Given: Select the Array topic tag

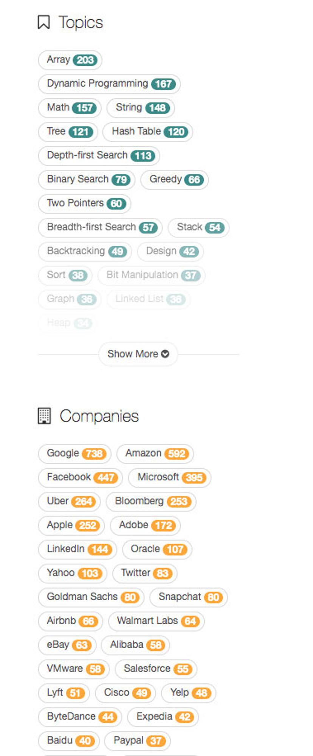Looking at the screenshot, I should pyautogui.click(x=70, y=60).
